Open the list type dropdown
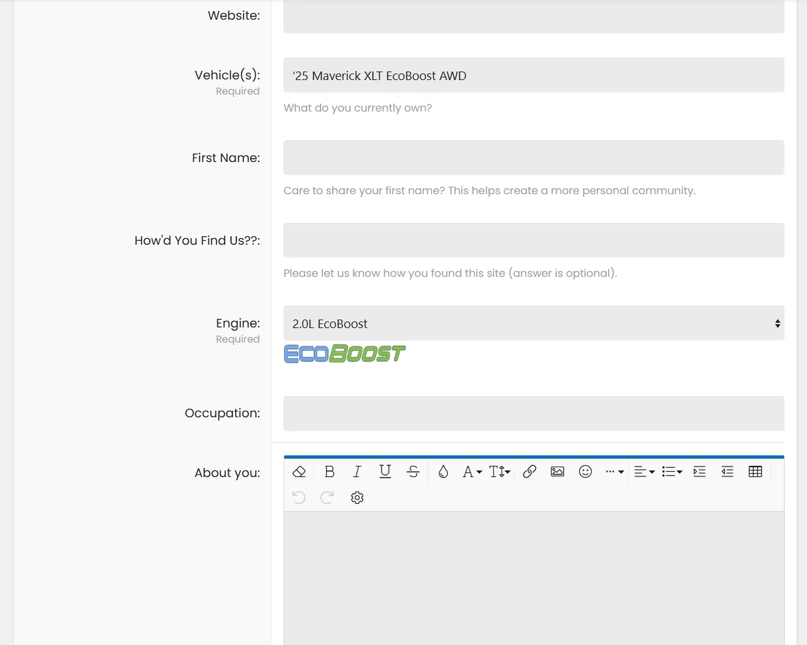The image size is (807, 645). [672, 471]
